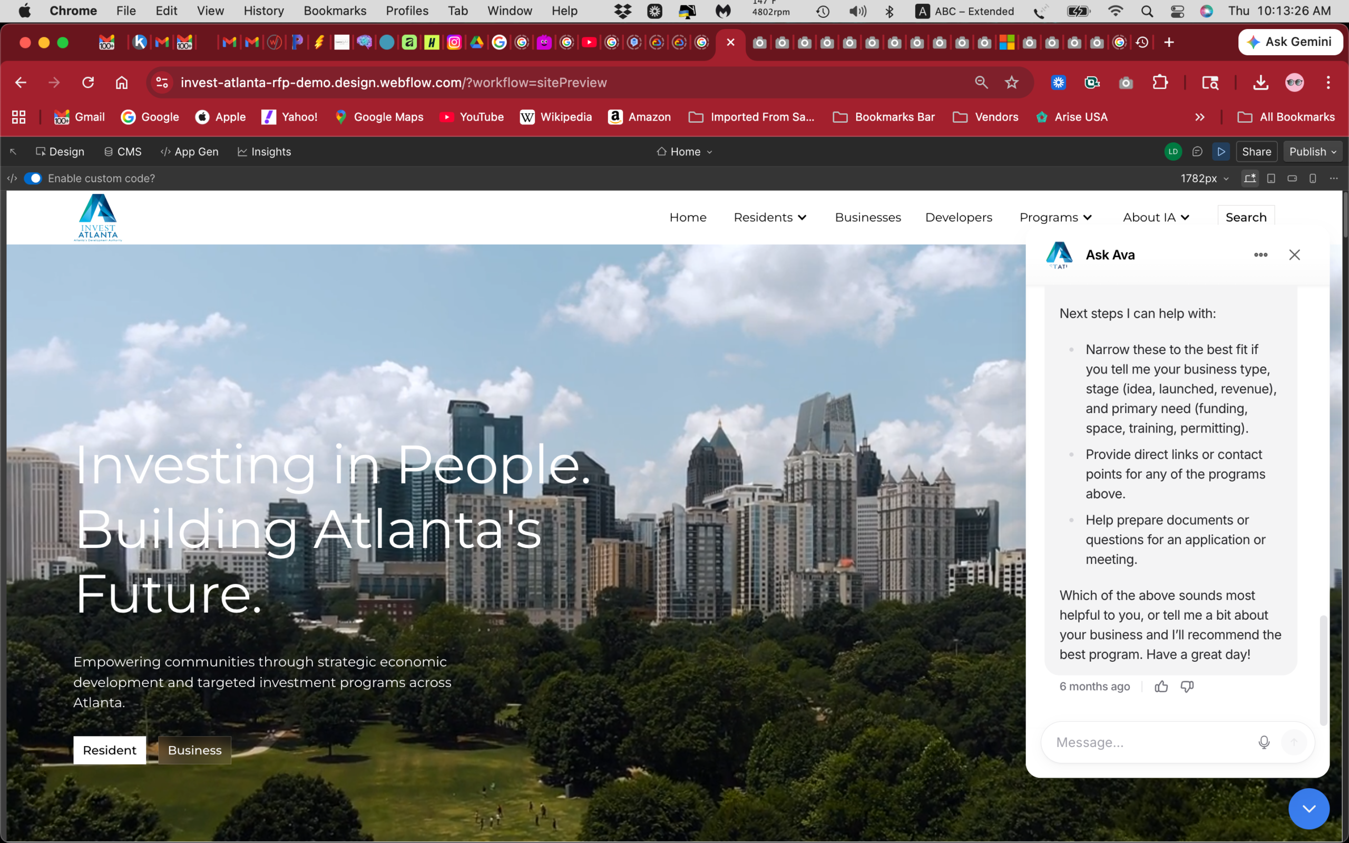
Task: Click the zoom magnifier in address bar
Action: pyautogui.click(x=981, y=83)
